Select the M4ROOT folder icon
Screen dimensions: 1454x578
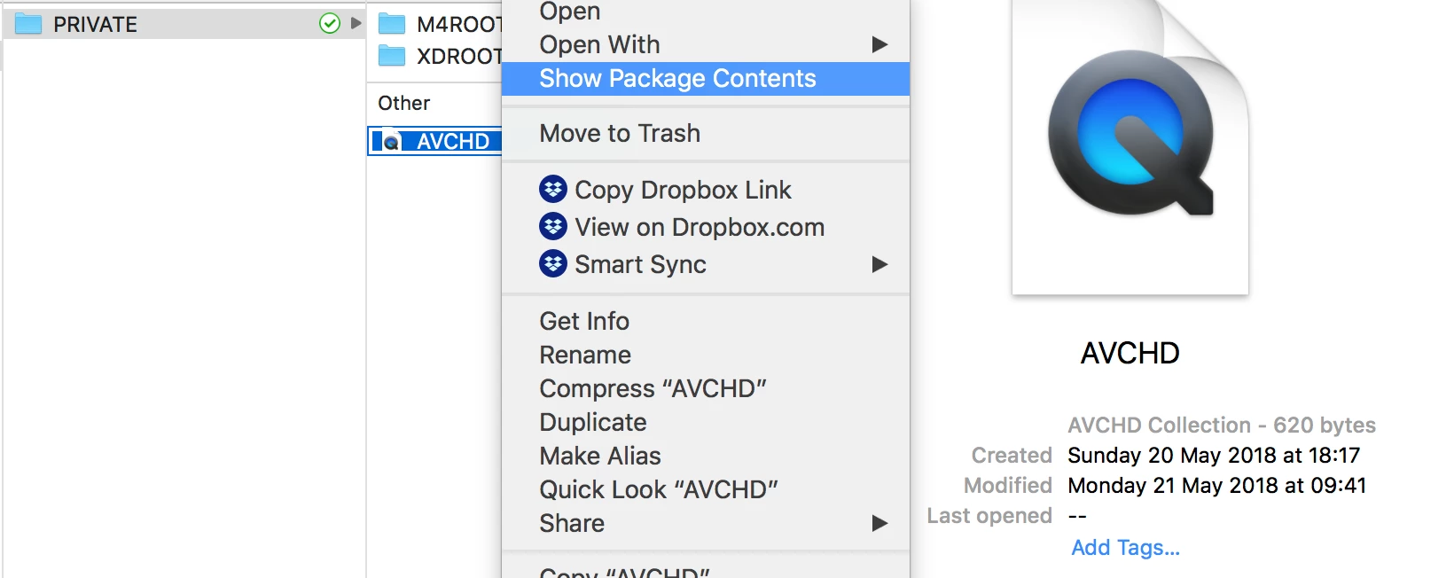click(392, 24)
